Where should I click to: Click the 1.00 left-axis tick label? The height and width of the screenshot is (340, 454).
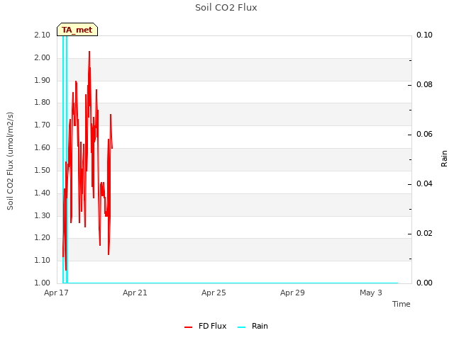click(43, 283)
